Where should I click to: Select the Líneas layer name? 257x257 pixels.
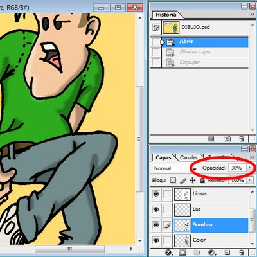click(x=200, y=193)
